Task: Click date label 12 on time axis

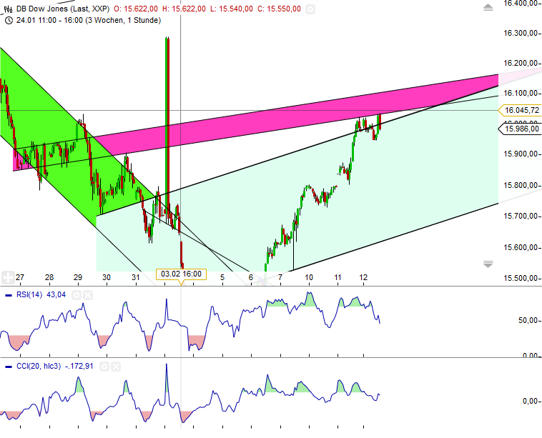Action: tap(363, 277)
